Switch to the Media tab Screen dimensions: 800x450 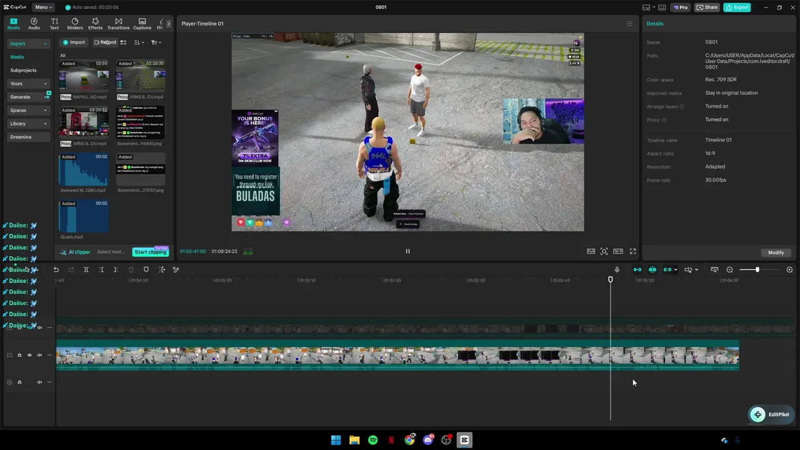click(14, 24)
